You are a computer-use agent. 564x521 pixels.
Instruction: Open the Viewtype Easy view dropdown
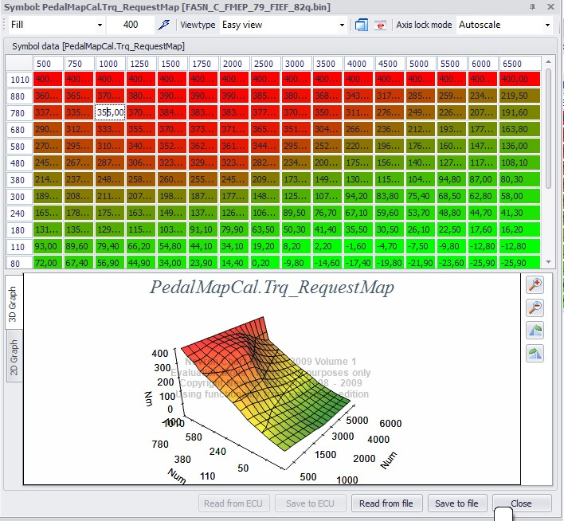point(343,25)
